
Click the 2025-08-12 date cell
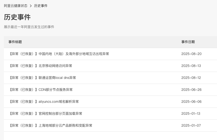point(191,78)
